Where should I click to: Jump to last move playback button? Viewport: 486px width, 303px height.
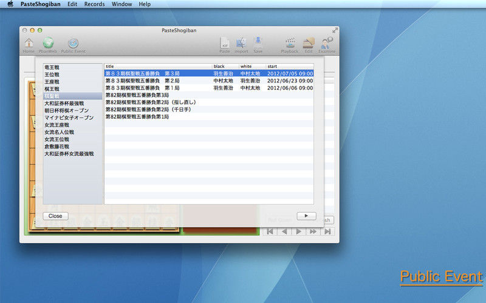click(327, 231)
